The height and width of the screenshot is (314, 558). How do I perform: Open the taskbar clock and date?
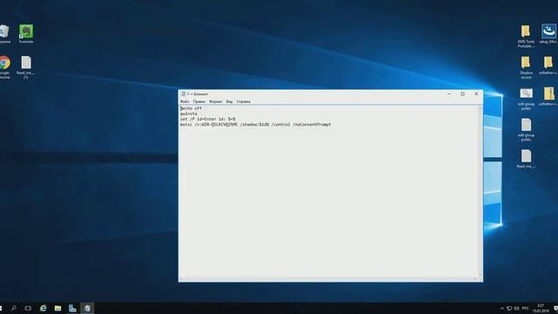[541, 308]
